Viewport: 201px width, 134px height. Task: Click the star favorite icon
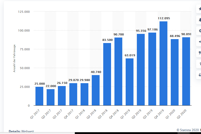coord(200,9)
